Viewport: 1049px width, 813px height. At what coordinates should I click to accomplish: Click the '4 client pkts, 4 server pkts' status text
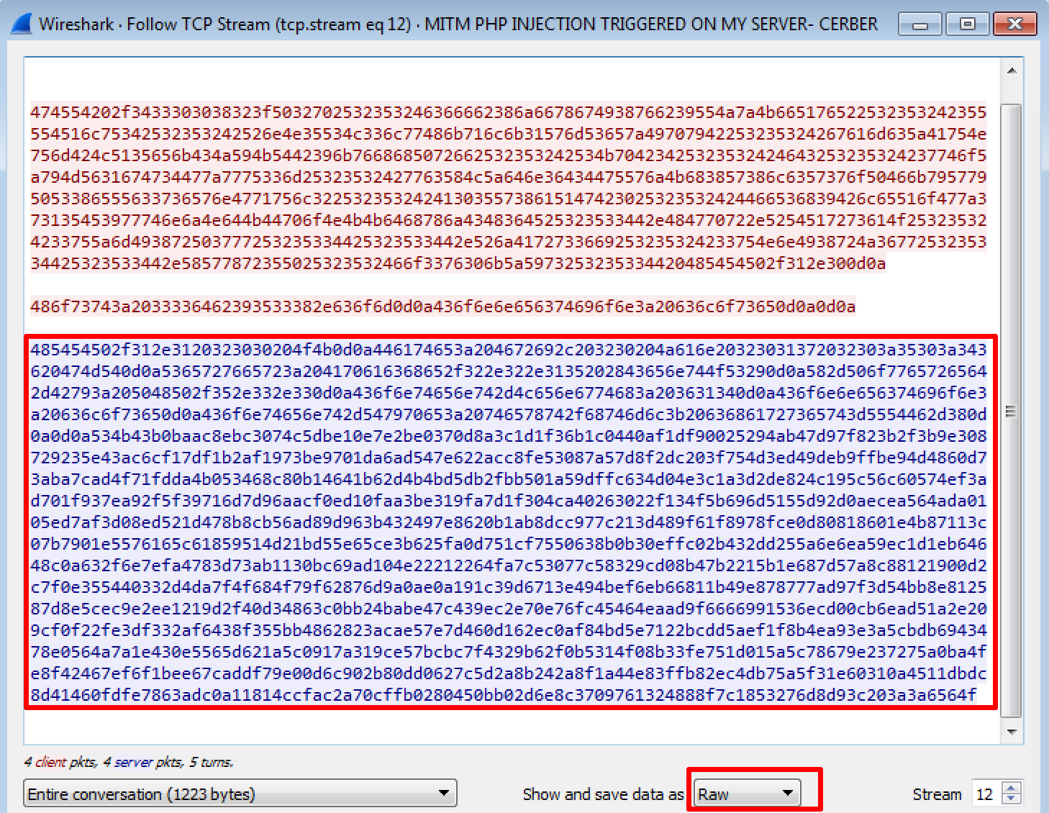129,761
